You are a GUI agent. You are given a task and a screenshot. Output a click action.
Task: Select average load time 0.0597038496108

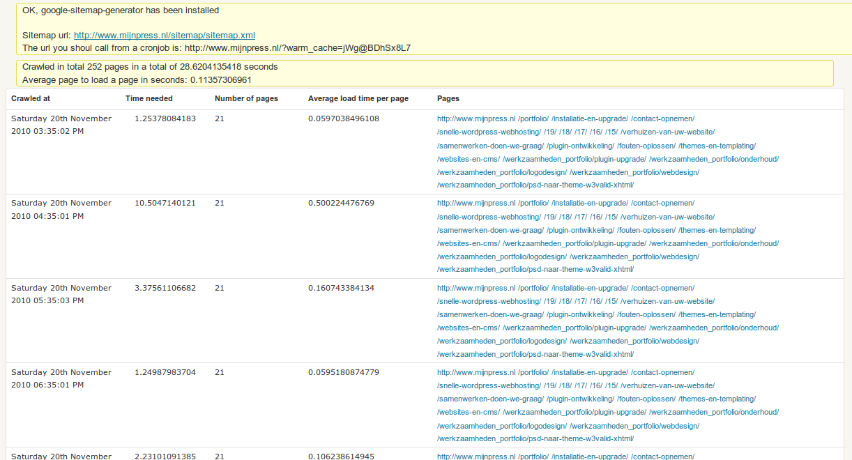coord(344,118)
